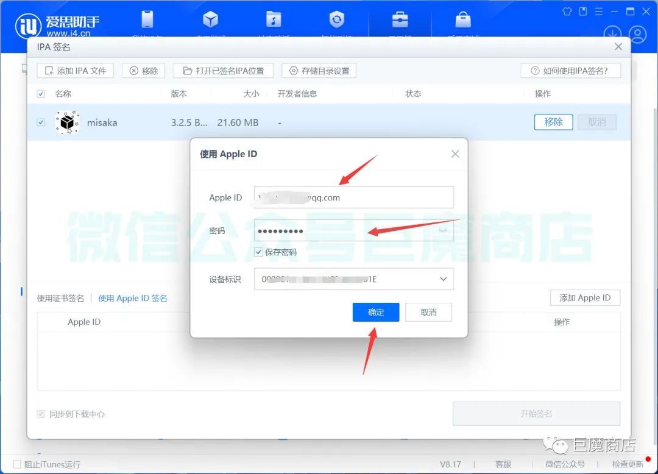Click 移除 button in the misaka row
The image size is (658, 474).
point(553,122)
